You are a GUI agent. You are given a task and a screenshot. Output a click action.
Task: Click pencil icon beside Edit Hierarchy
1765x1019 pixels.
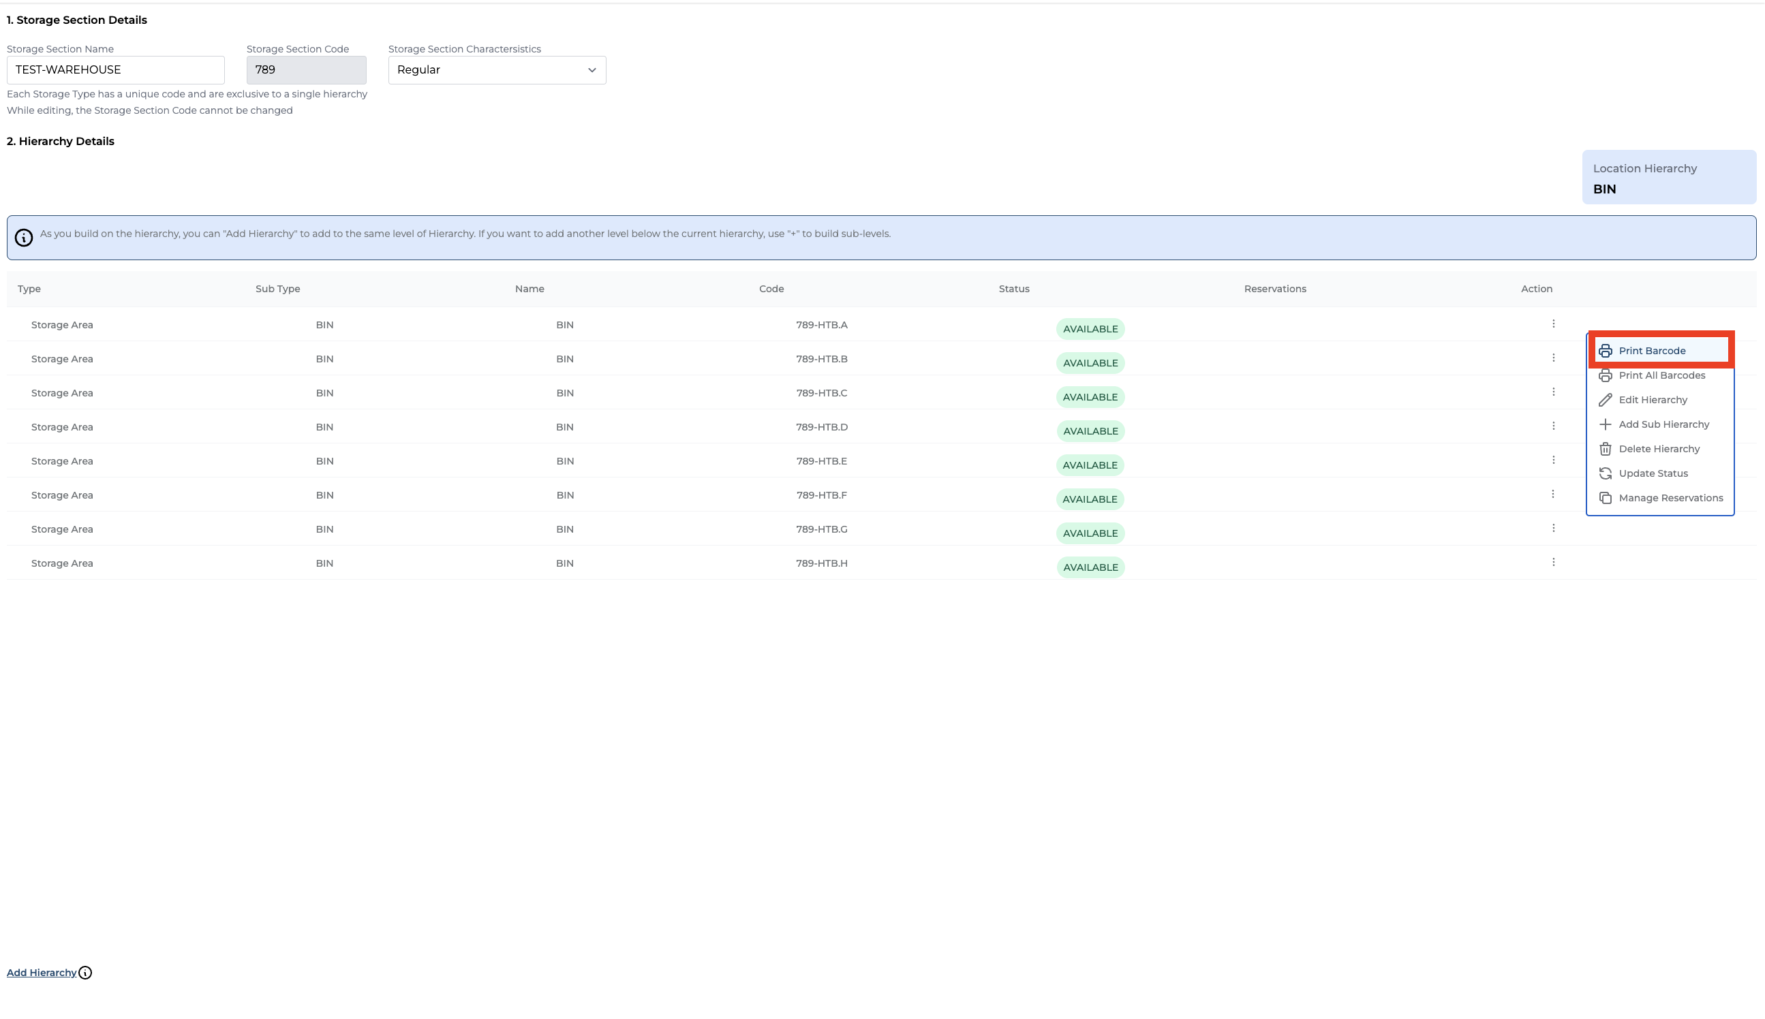click(1605, 401)
